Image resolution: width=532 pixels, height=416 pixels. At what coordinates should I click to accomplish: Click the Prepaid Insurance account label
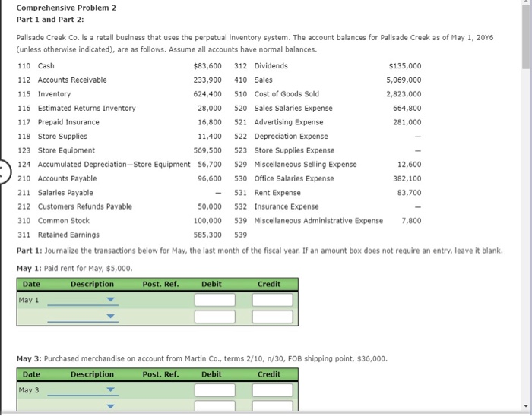(x=68, y=122)
